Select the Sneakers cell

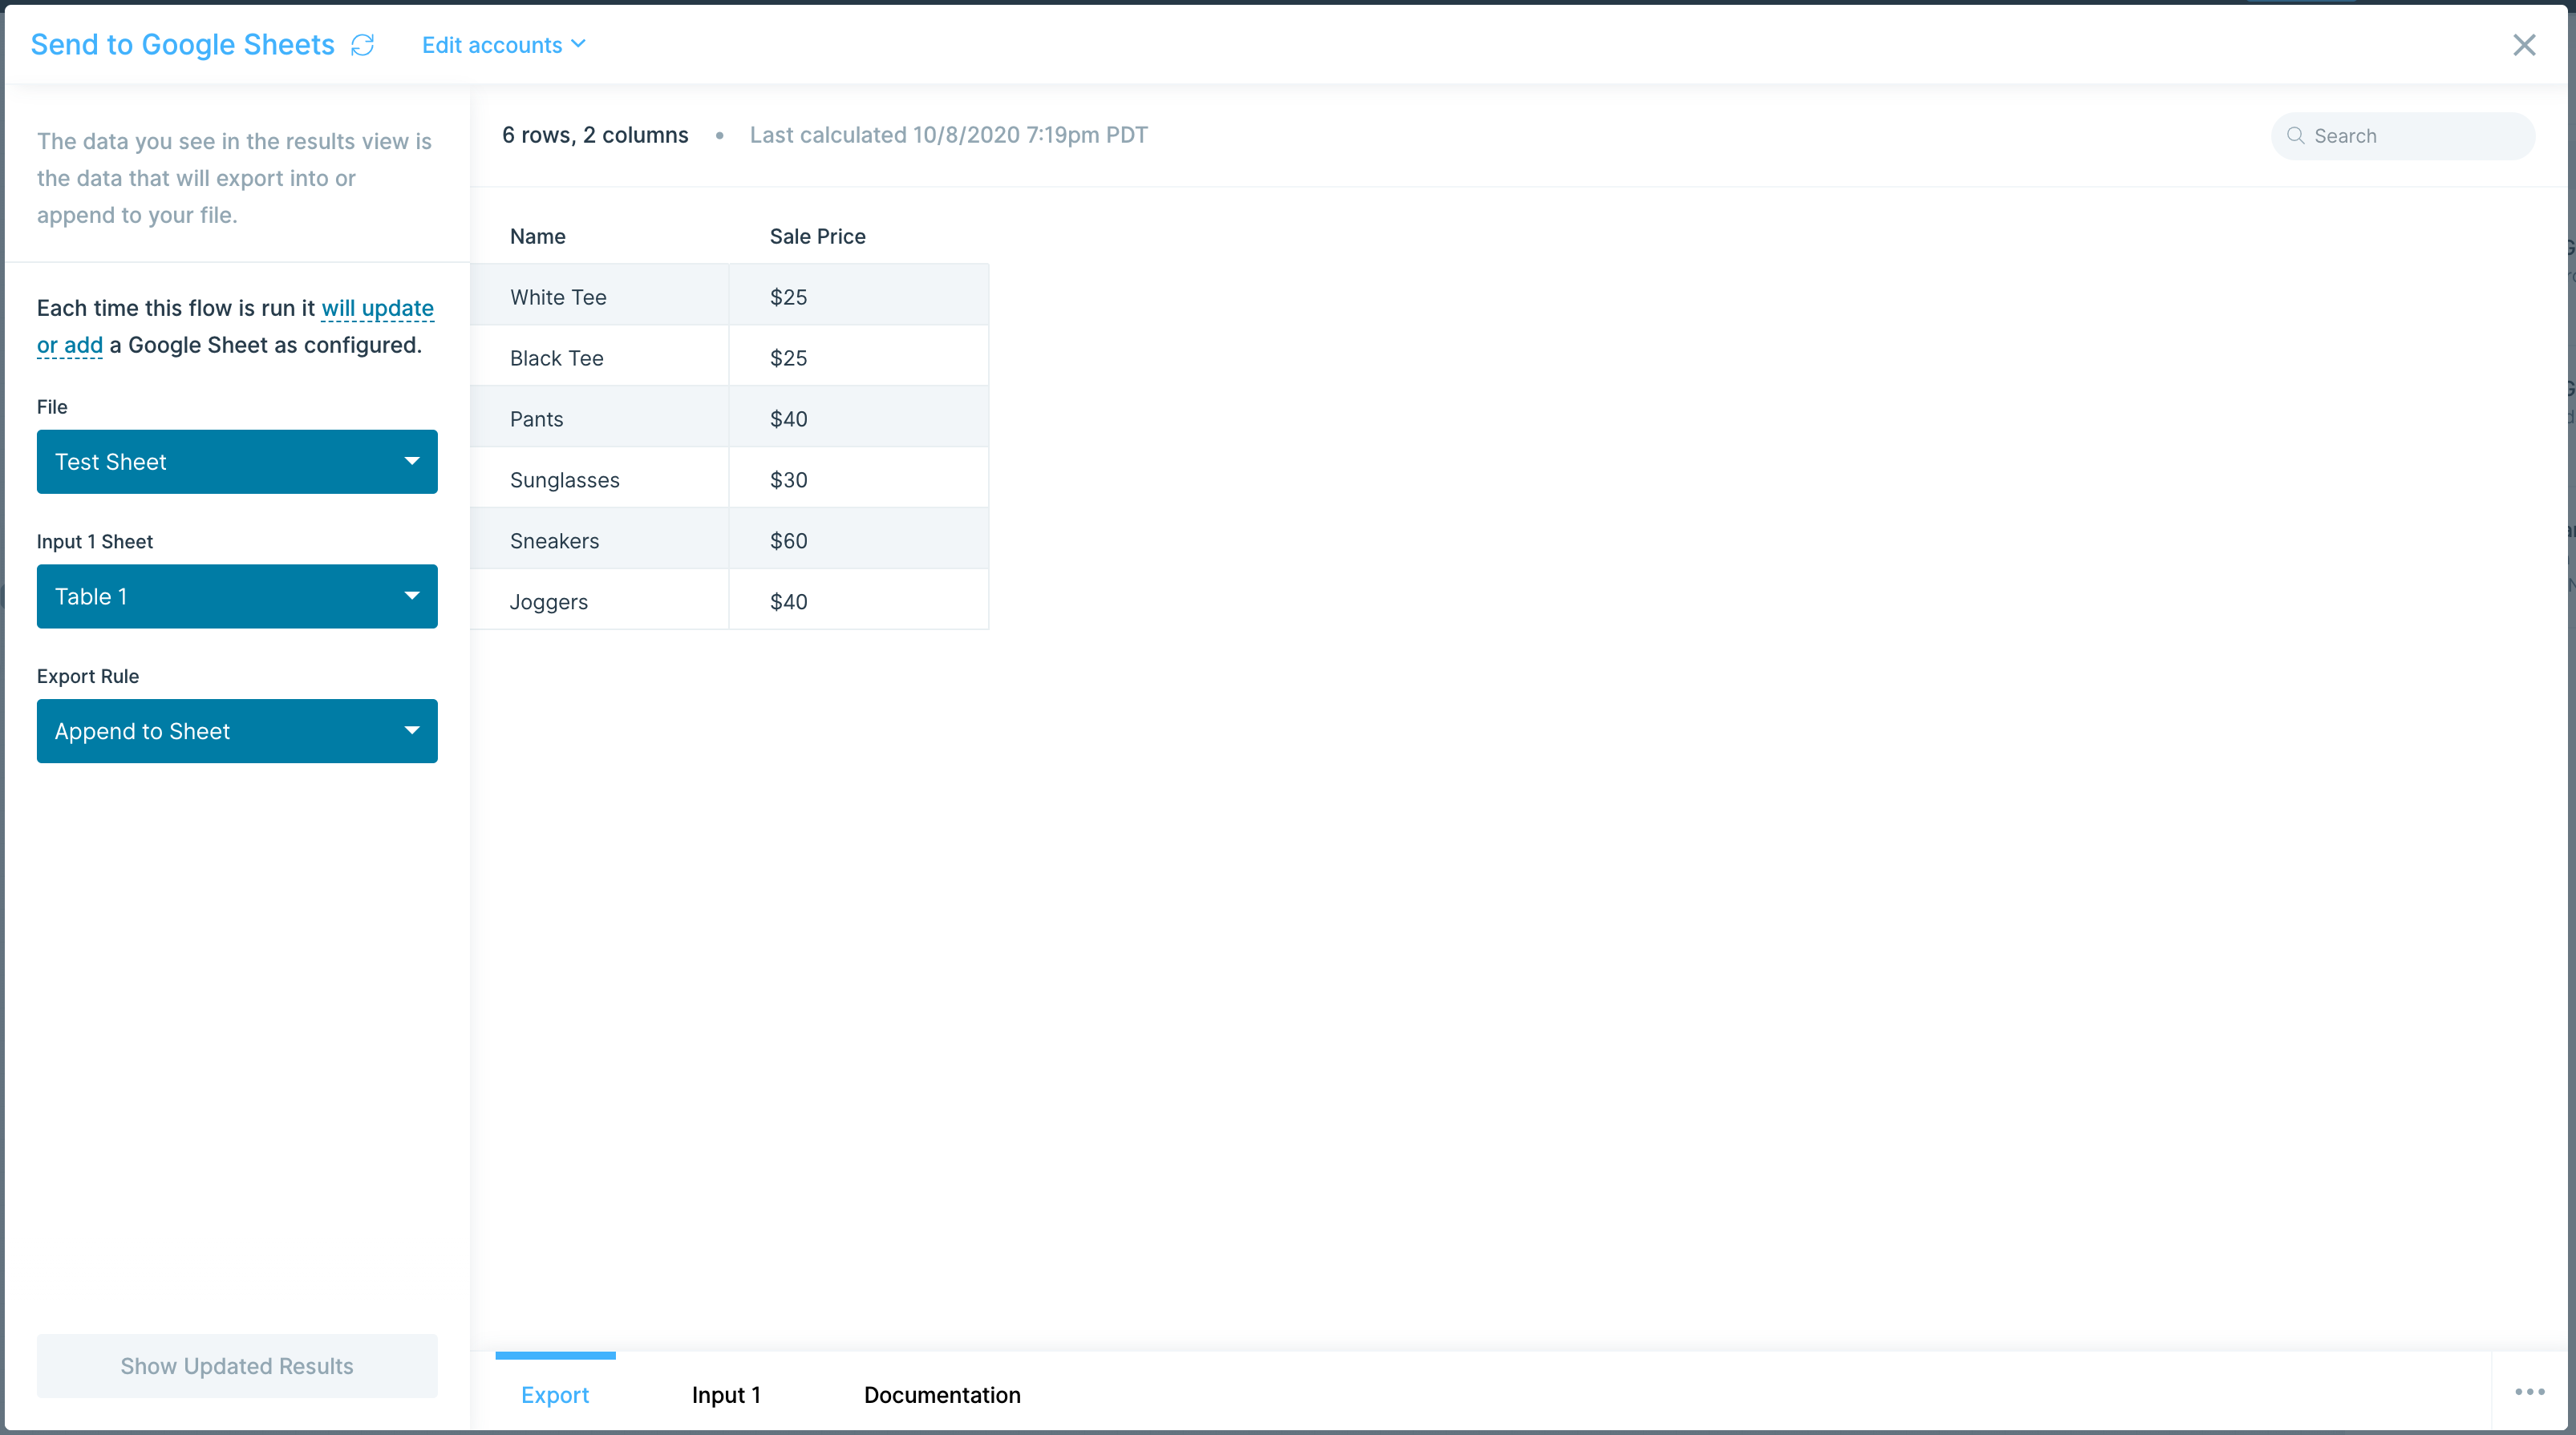tap(599, 540)
